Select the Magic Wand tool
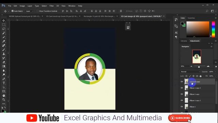Image resolution: width=218 pixels, height=123 pixels. [4, 33]
